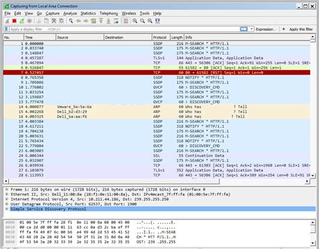Open the Edit menu

(17, 13)
